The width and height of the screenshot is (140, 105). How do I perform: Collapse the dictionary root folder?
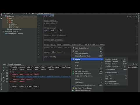coord(4,16)
